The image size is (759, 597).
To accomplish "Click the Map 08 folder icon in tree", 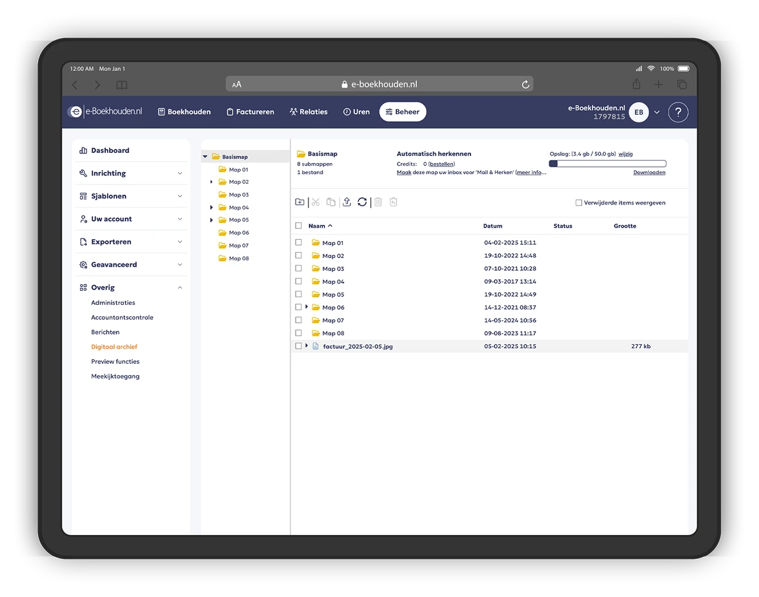I will (x=223, y=258).
